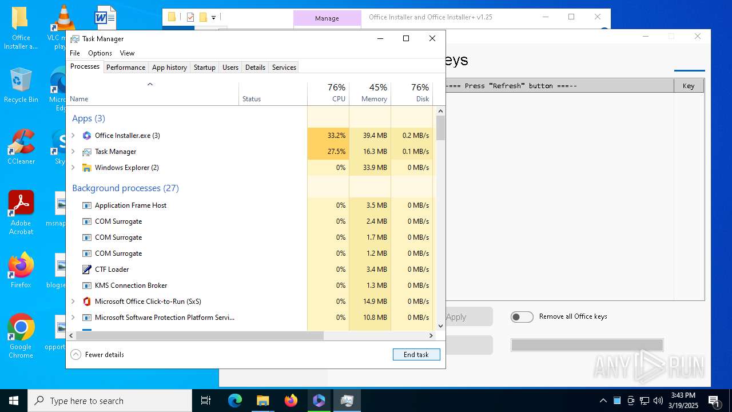Click the Office Installer folder on desktop
This screenshot has height=412, width=732.
(x=21, y=27)
